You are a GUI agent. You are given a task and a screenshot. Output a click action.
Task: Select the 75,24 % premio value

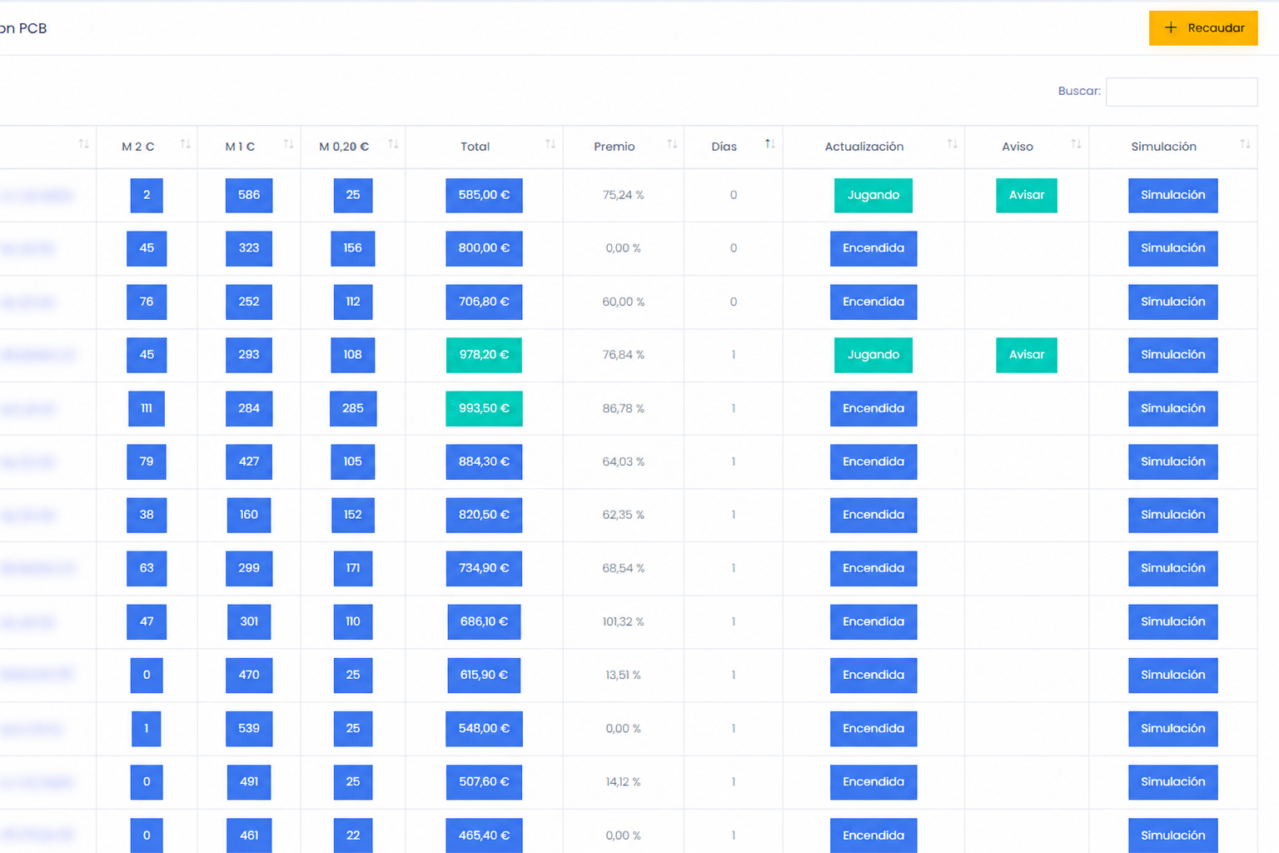624,196
